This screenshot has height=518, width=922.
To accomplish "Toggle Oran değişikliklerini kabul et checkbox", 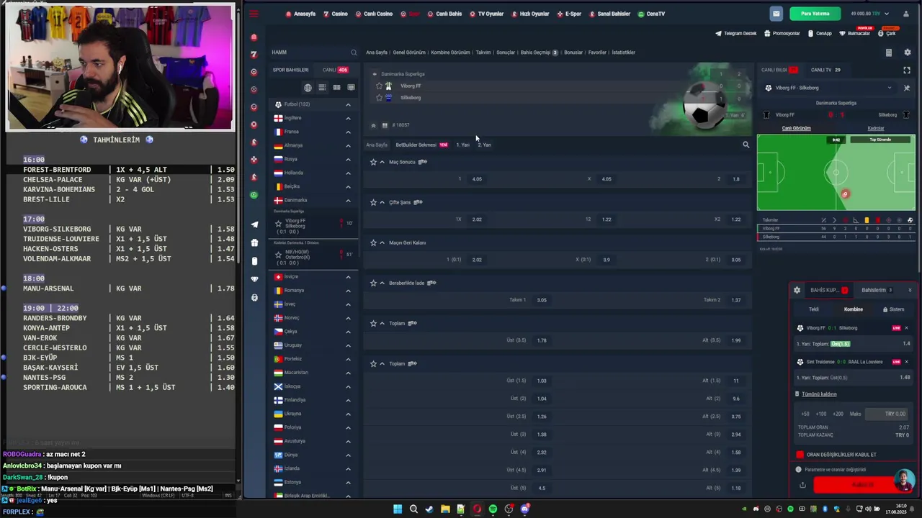I will tap(800, 455).
